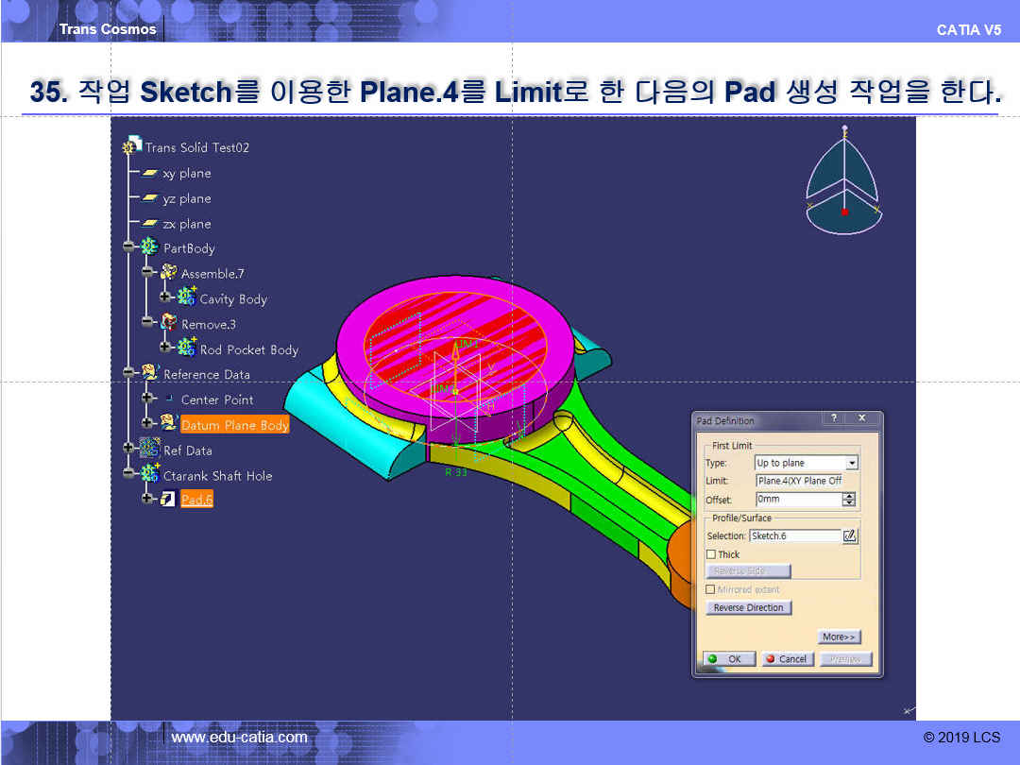Click OK in Pad Definition dialog
The height and width of the screenshot is (765, 1020).
pos(728,659)
